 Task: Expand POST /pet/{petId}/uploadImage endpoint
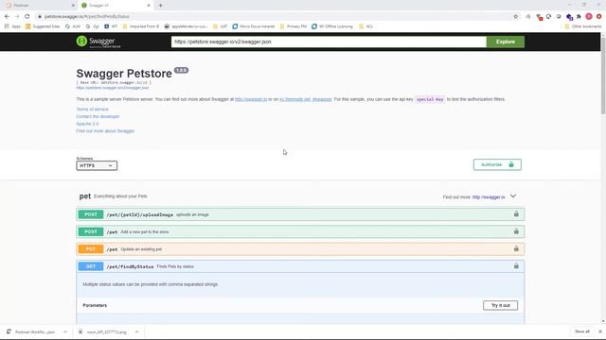point(300,214)
